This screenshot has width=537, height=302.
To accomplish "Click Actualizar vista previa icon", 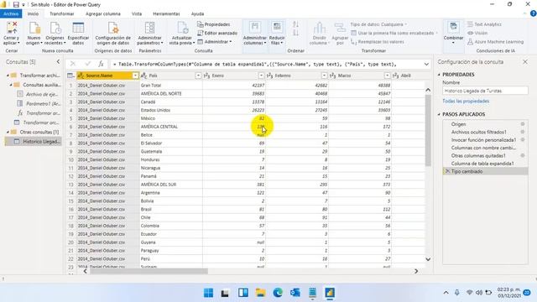I will 182,28.
